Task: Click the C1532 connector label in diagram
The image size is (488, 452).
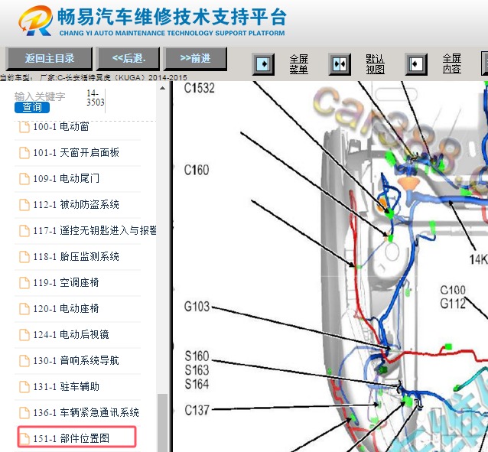Action: [199, 88]
